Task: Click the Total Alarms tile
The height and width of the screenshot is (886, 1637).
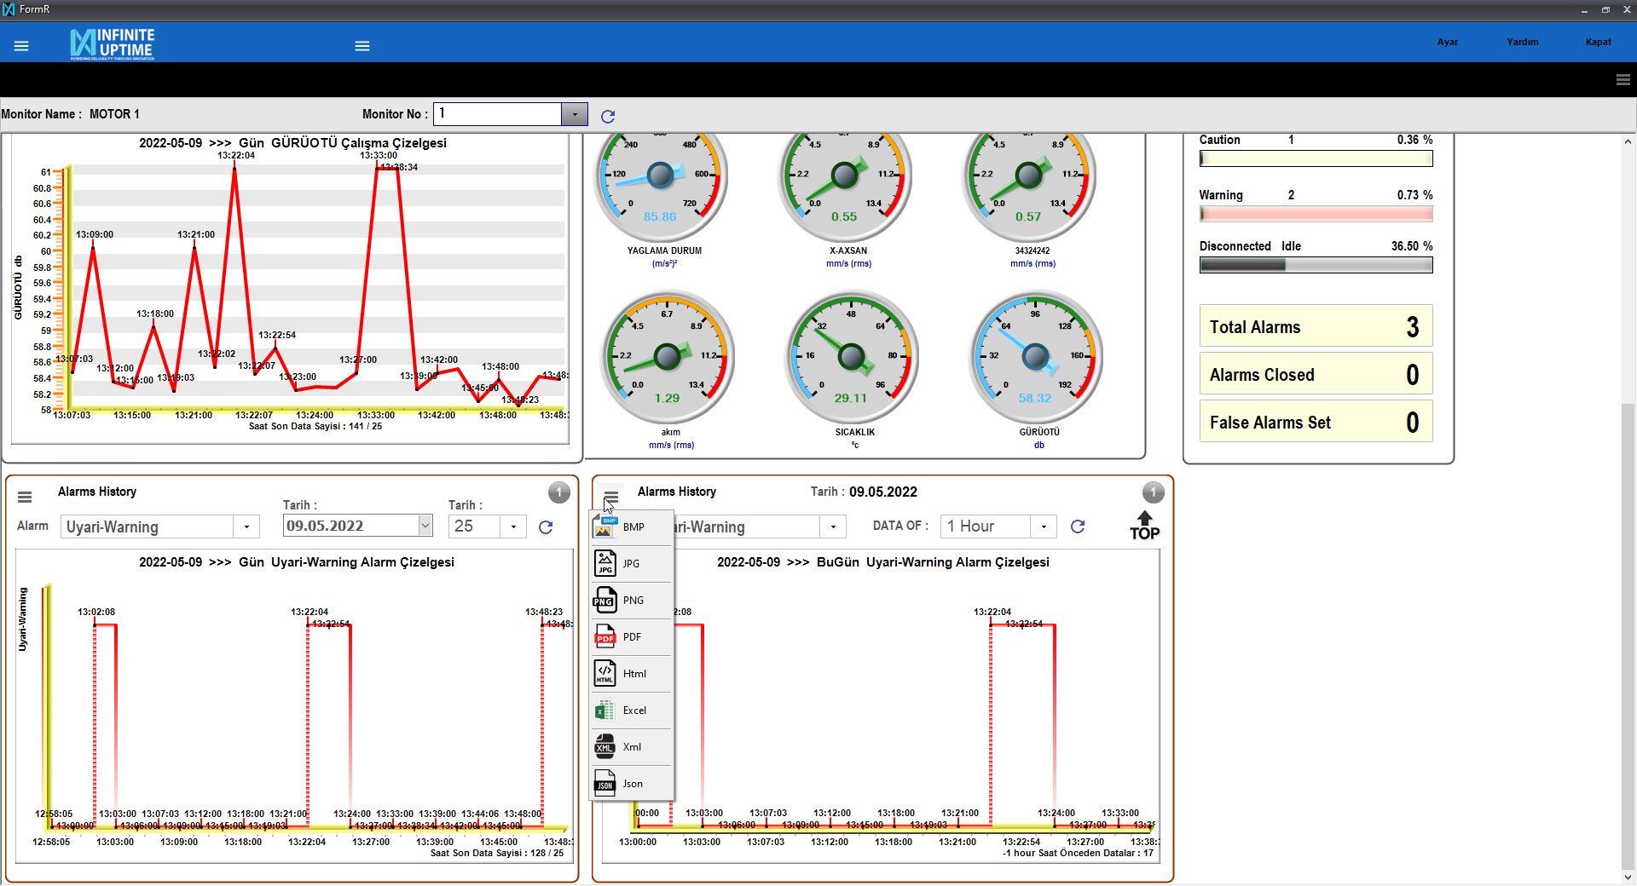Action: pos(1316,326)
